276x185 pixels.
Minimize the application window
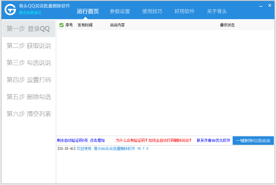point(261,6)
